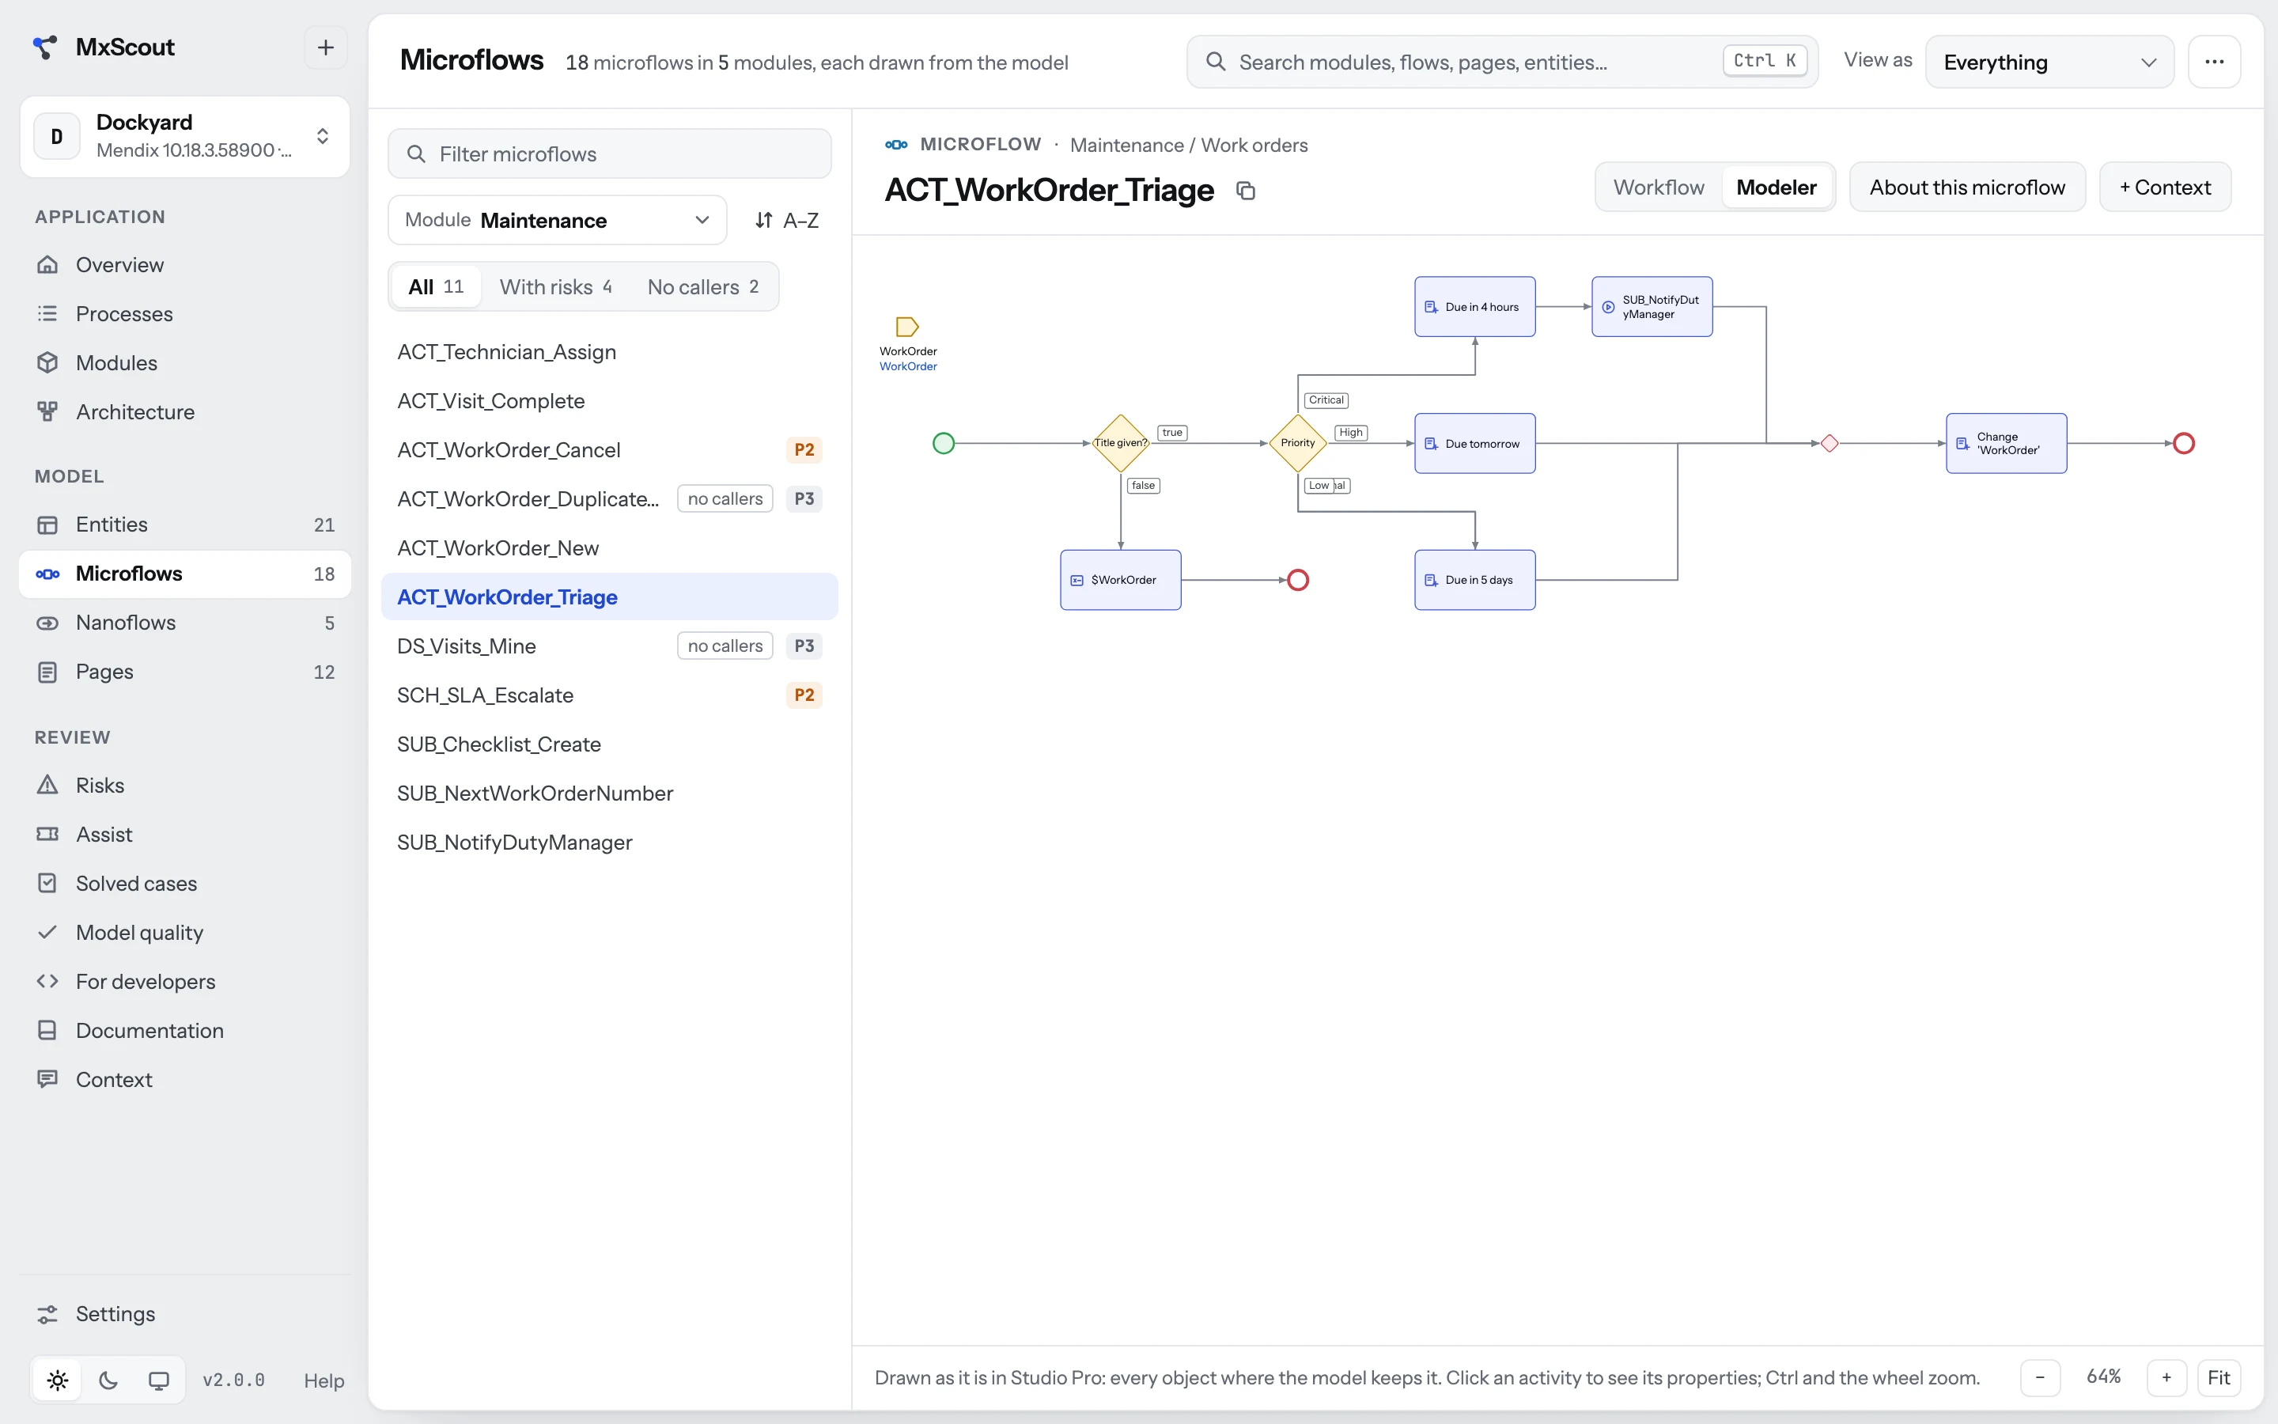2278x1424 pixels.
Task: Switch to Modeler view
Action: (x=1775, y=187)
